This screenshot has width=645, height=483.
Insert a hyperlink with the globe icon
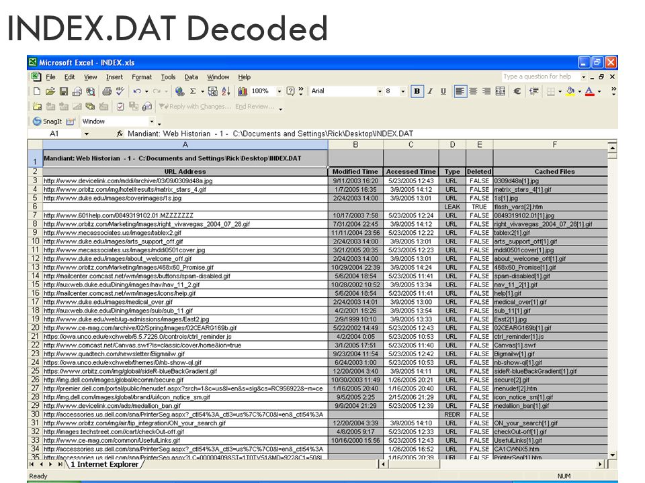coord(179,91)
